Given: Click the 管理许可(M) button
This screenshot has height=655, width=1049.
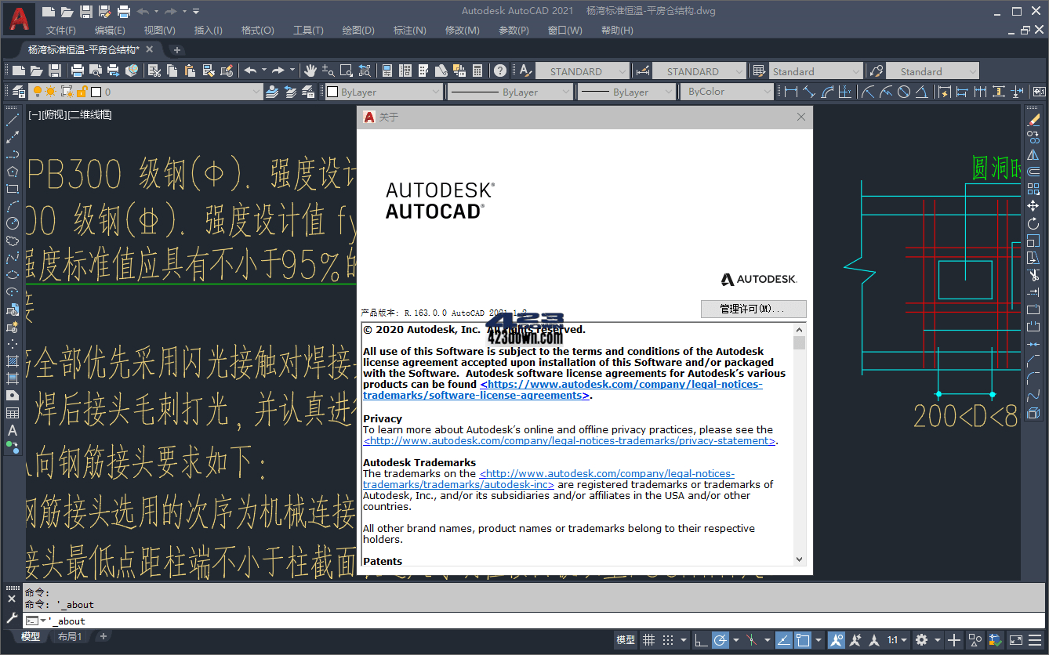Looking at the screenshot, I should pyautogui.click(x=753, y=309).
